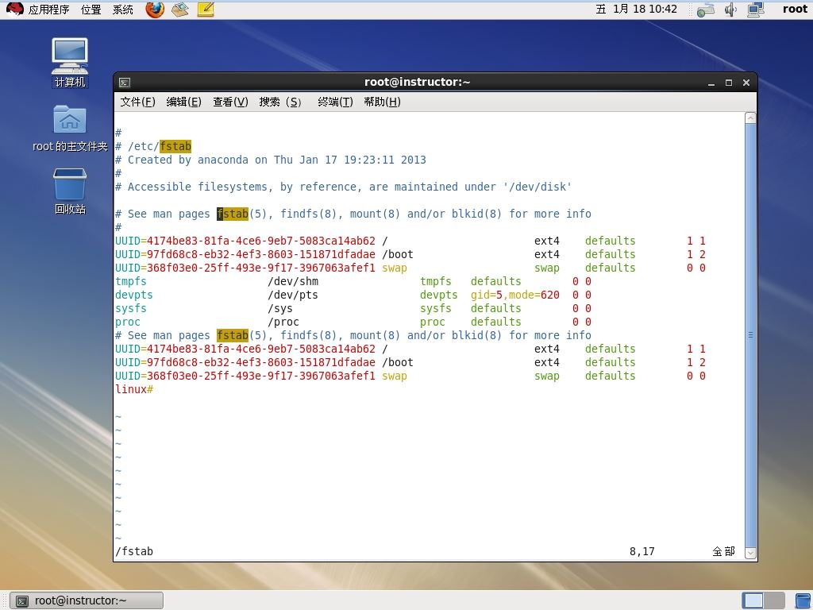Open the 文件(F) terminal menu
The width and height of the screenshot is (813, 610).
[x=138, y=102]
